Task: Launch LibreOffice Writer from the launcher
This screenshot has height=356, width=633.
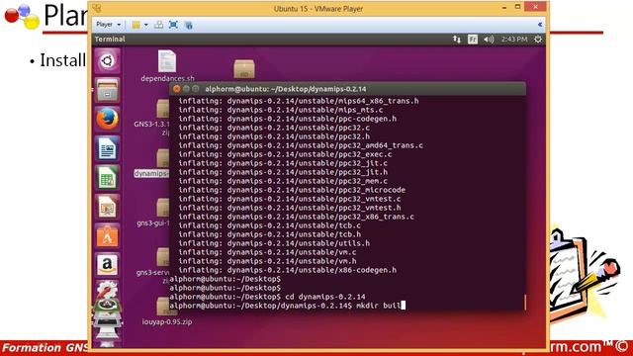Action: [x=107, y=148]
